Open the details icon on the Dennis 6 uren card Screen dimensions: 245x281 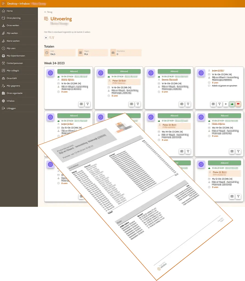click(182, 104)
